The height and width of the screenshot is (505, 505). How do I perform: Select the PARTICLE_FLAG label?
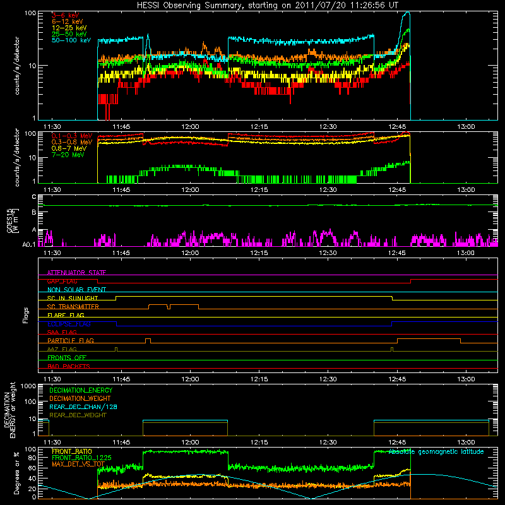pos(71,340)
